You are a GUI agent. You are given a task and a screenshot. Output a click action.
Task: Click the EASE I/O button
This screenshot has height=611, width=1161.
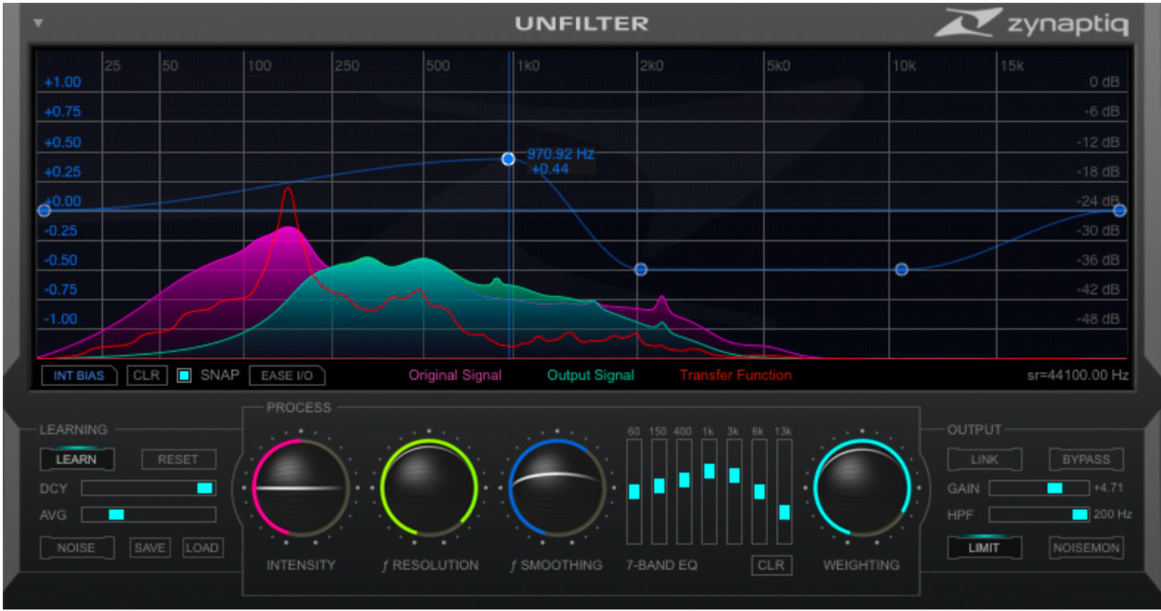click(x=287, y=375)
